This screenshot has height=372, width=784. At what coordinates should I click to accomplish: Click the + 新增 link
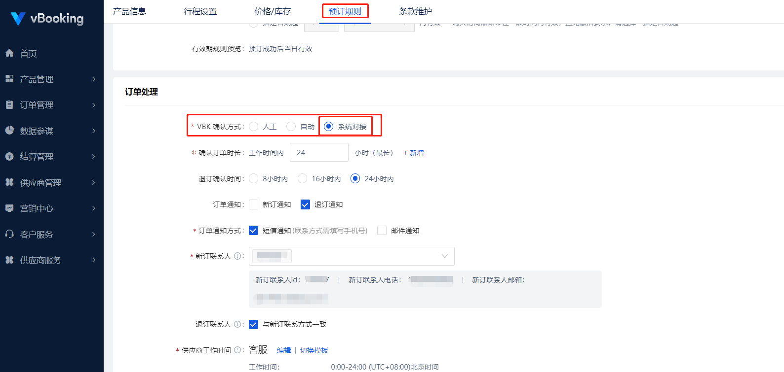(x=414, y=153)
